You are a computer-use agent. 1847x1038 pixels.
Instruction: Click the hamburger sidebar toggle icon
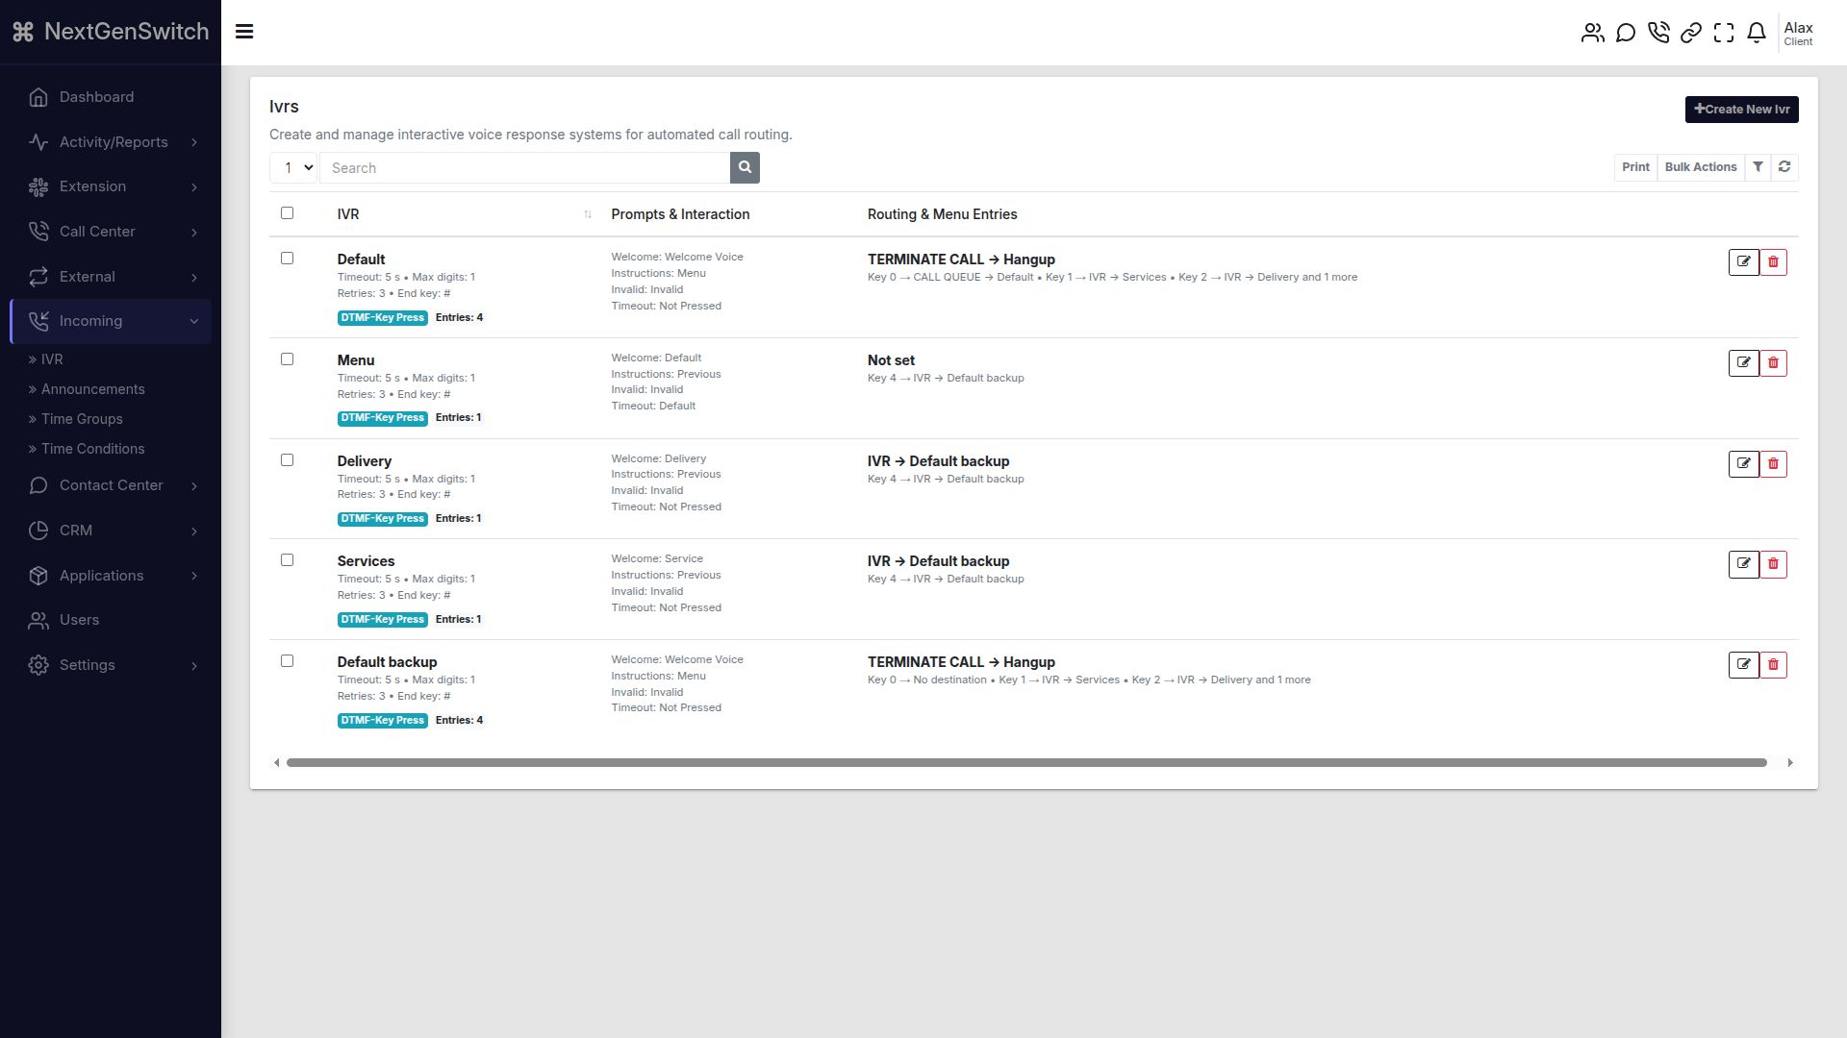click(x=244, y=32)
